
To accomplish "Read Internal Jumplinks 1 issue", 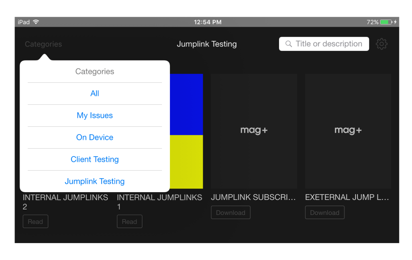I will [x=129, y=222].
